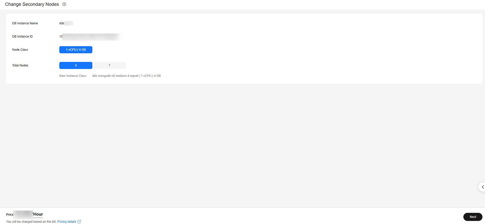Image resolution: width=485 pixels, height=224 pixels.
Task: Click the DB Instance ID label
Action: coord(22,37)
